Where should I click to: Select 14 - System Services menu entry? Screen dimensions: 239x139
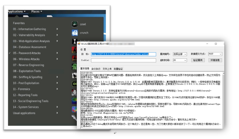(x=26, y=107)
